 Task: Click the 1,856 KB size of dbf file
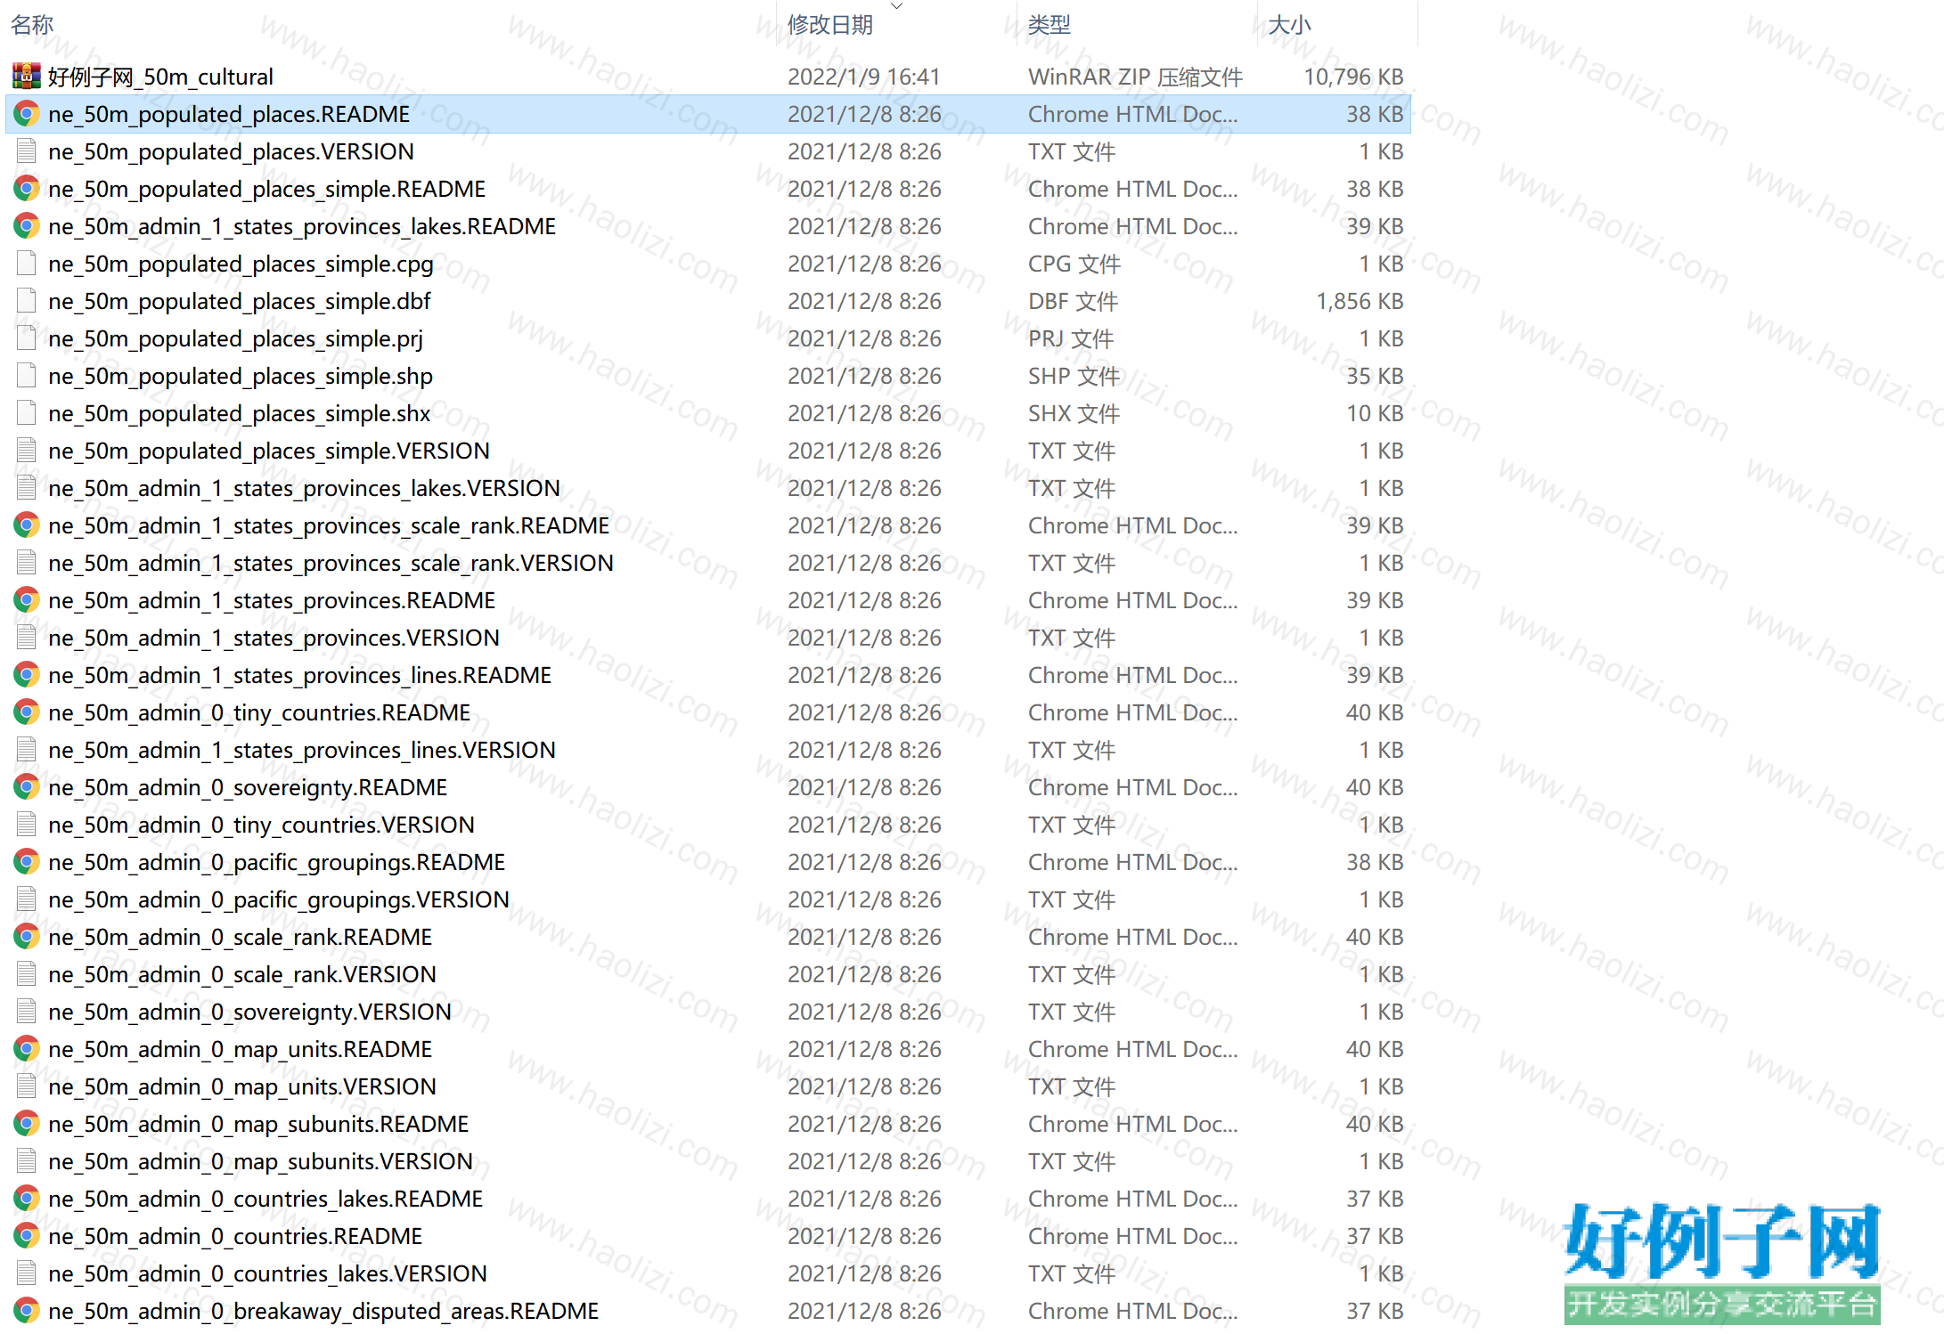[x=1360, y=301]
